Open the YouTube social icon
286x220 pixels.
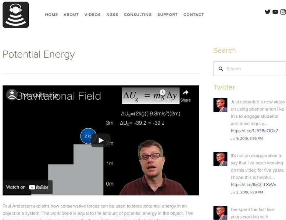(275, 12)
